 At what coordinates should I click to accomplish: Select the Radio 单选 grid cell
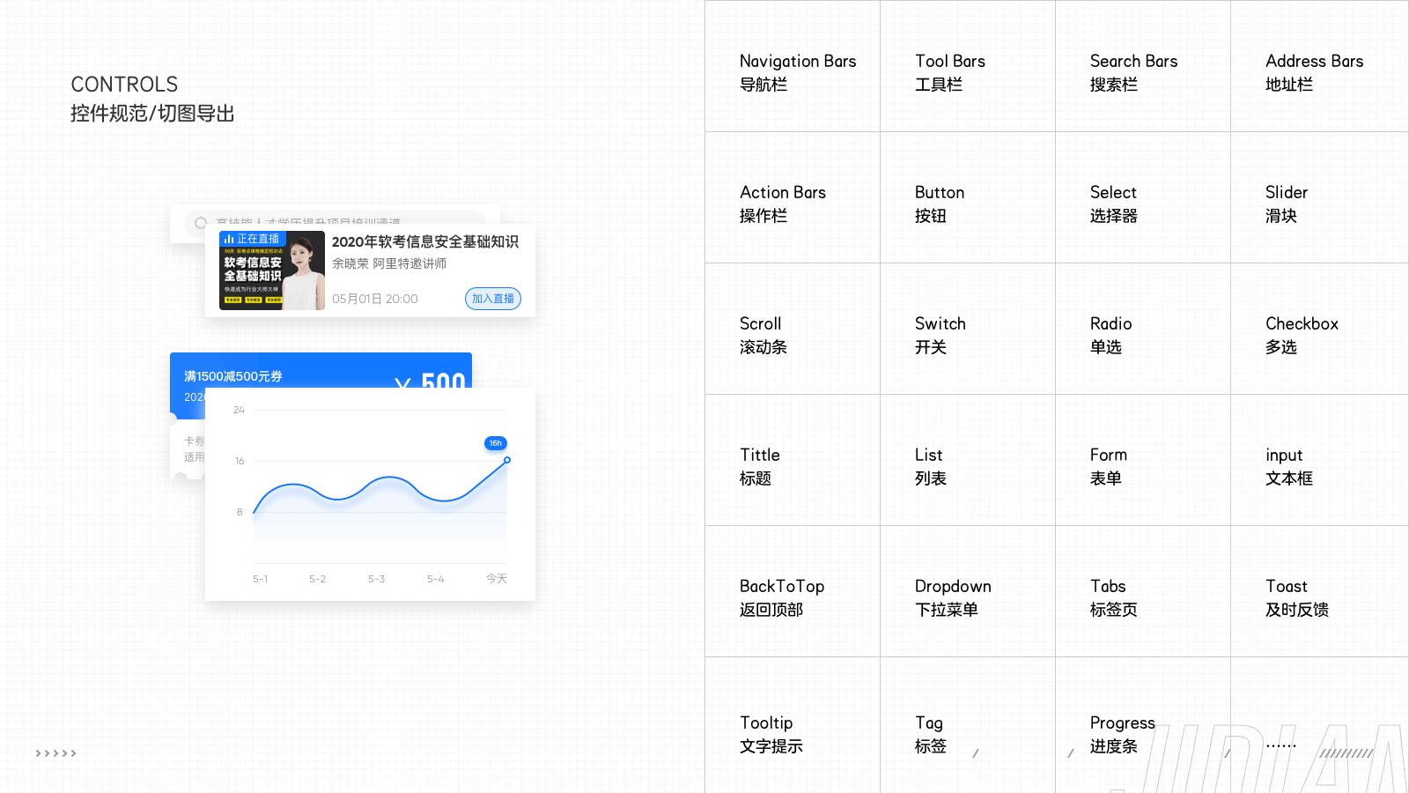coord(1143,329)
